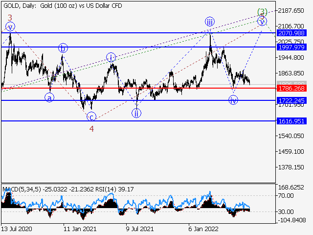313x235 pixels.
Task: Click the 1540.050 price scale value
Action: pyautogui.click(x=291, y=136)
